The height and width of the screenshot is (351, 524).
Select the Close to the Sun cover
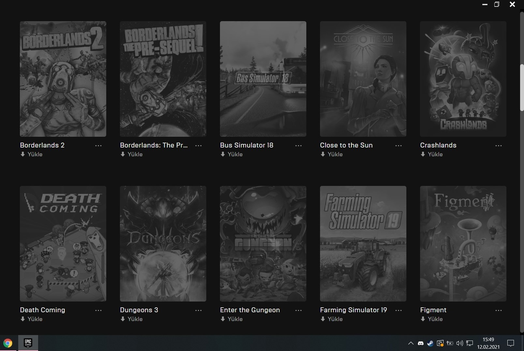(x=363, y=79)
